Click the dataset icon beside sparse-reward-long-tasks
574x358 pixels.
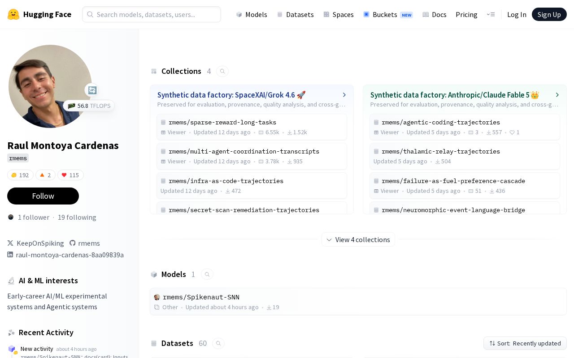(163, 122)
